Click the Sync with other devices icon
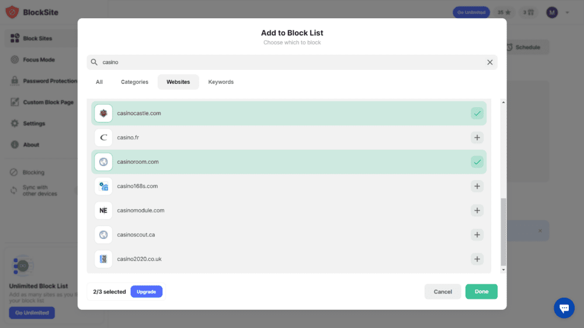584x328 pixels. click(14, 190)
